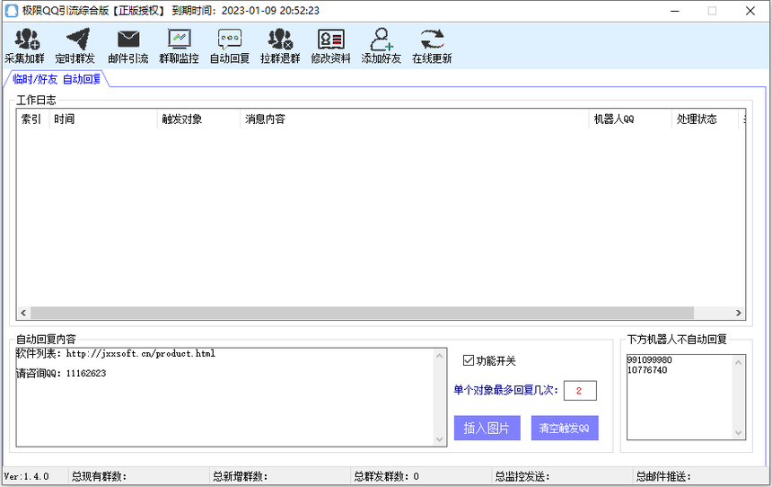Click the log horizontal scrollbar left arrow
Viewport: 772px width, 487px height.
[x=23, y=313]
